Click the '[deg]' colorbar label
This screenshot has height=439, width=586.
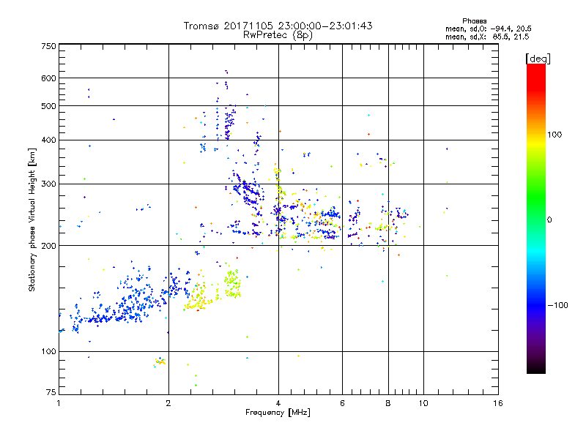coord(538,59)
